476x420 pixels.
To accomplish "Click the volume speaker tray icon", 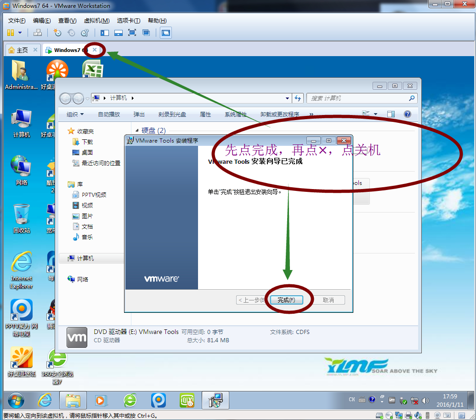I will [x=425, y=401].
